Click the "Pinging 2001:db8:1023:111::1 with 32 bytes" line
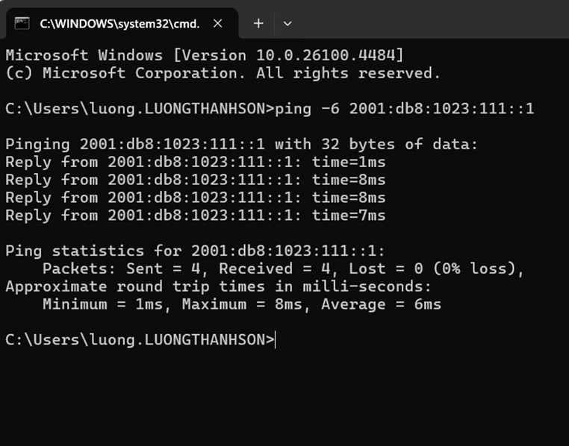The width and height of the screenshot is (569, 446). point(240,144)
